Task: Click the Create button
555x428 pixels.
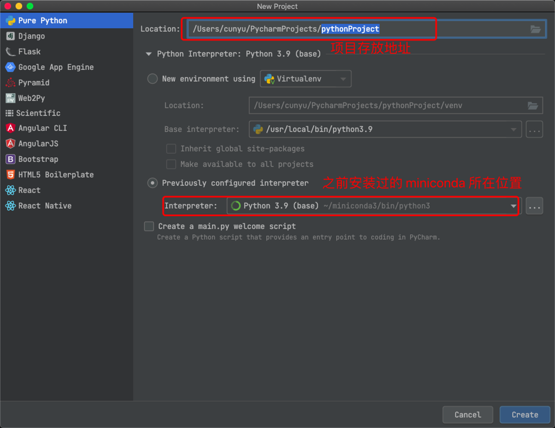Action: [x=525, y=415]
